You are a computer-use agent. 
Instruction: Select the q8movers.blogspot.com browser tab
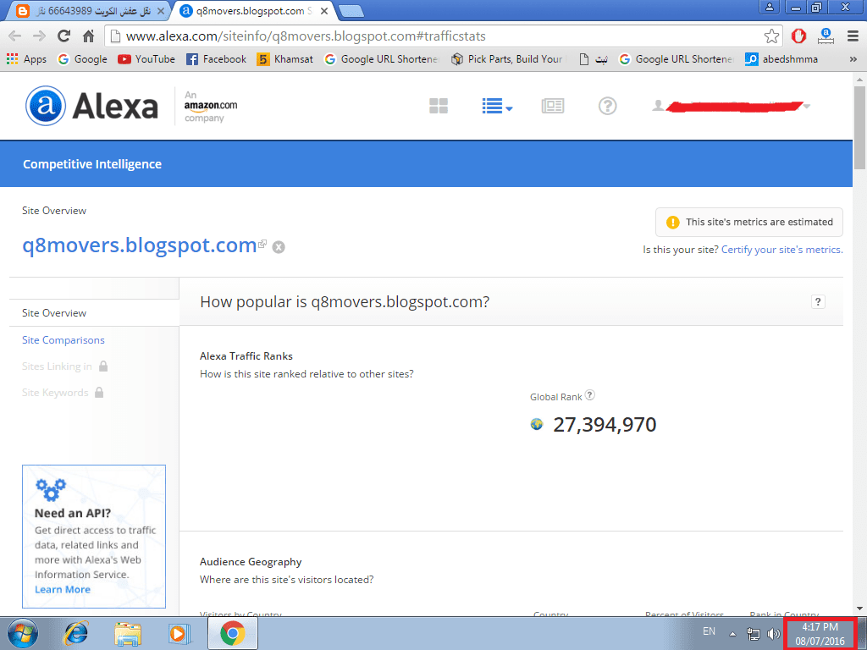tap(254, 10)
